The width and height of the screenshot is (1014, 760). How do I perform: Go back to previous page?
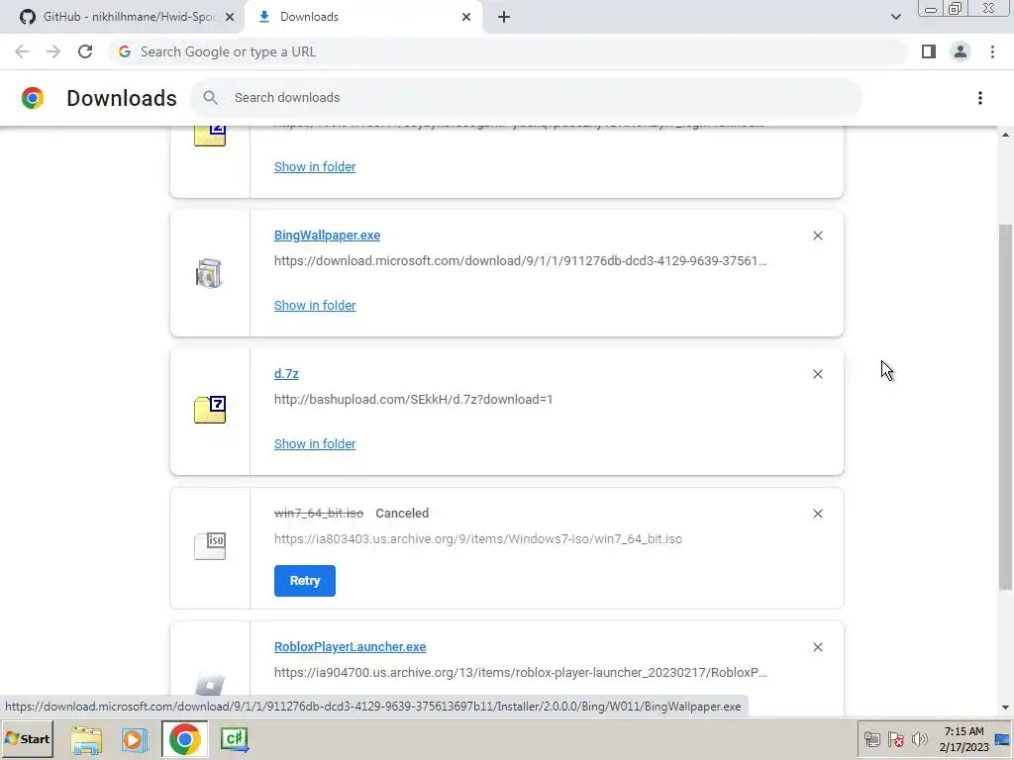coord(22,51)
